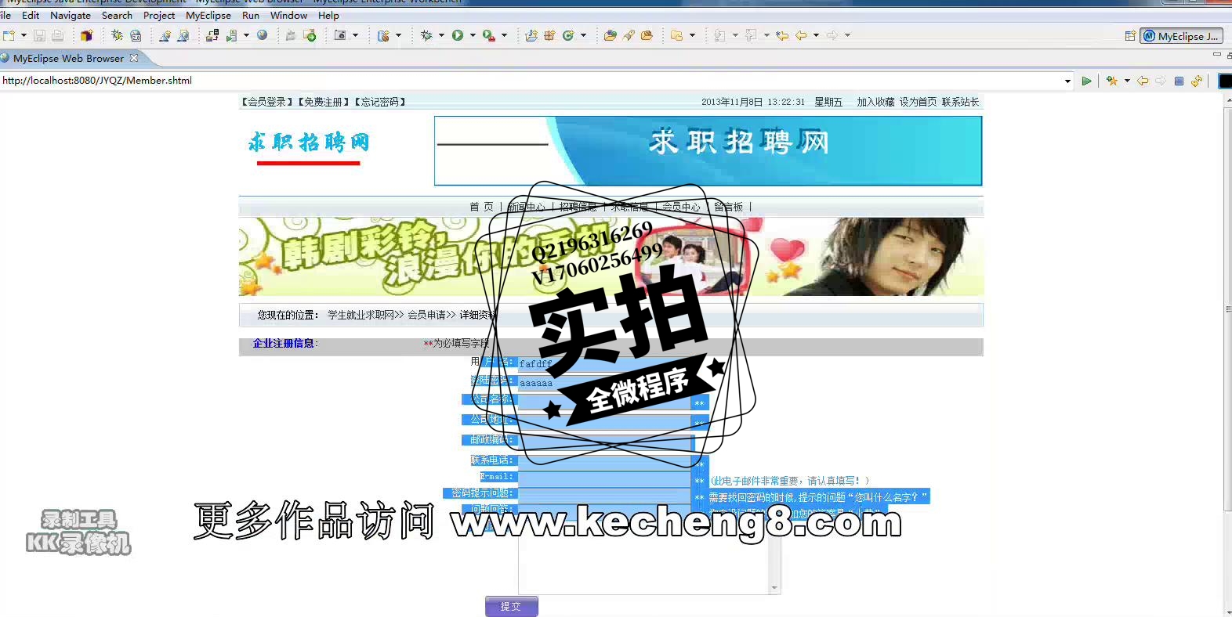The width and height of the screenshot is (1232, 617).
Task: Click the 2.0 database explorer icon
Action: (x=136, y=35)
